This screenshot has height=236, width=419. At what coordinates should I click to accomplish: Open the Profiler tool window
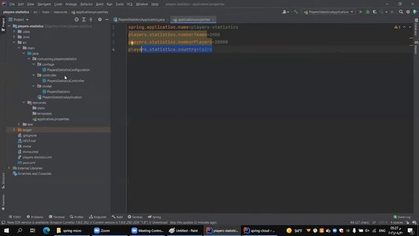tap(77, 217)
